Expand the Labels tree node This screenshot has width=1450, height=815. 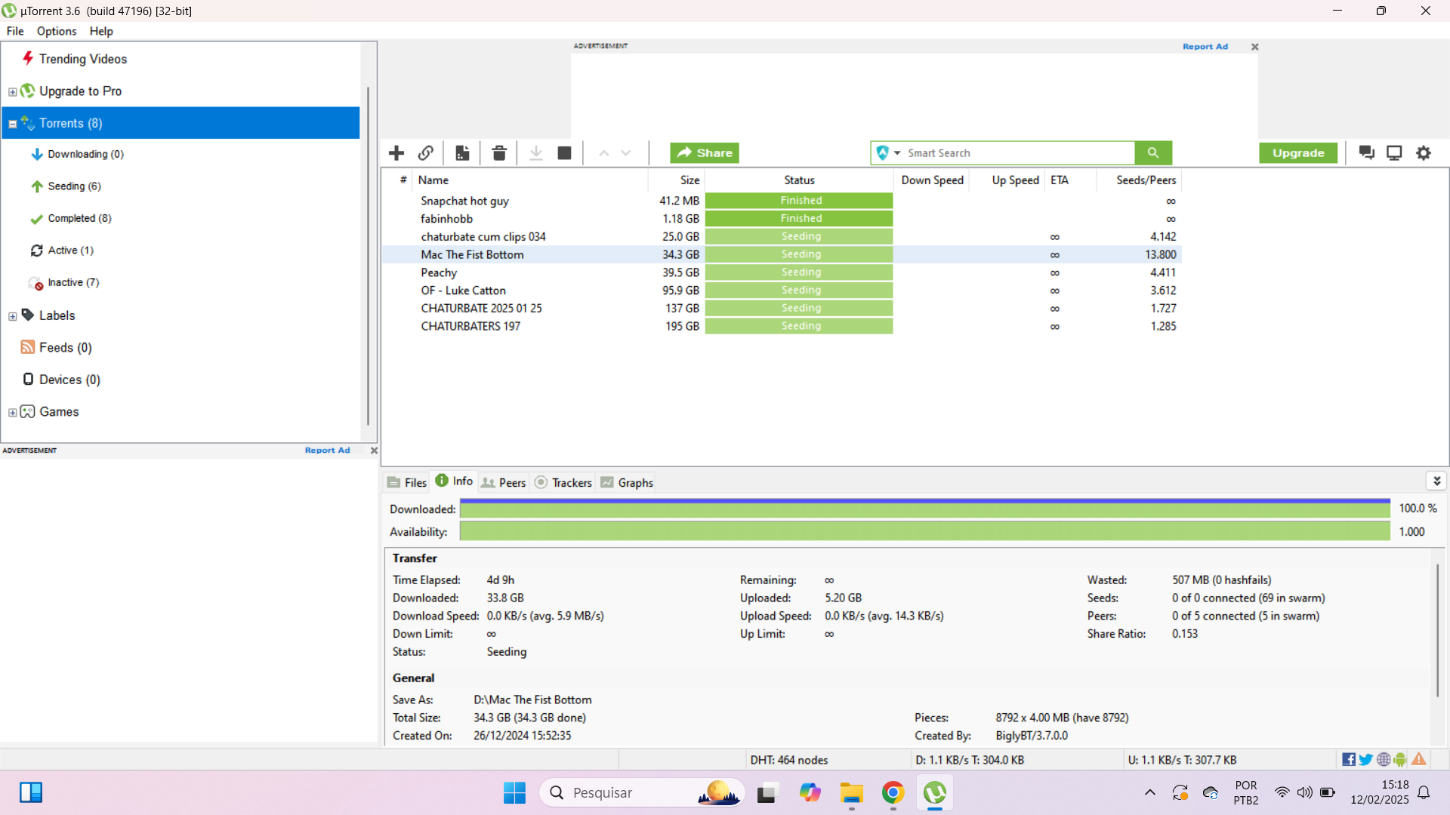tap(13, 316)
